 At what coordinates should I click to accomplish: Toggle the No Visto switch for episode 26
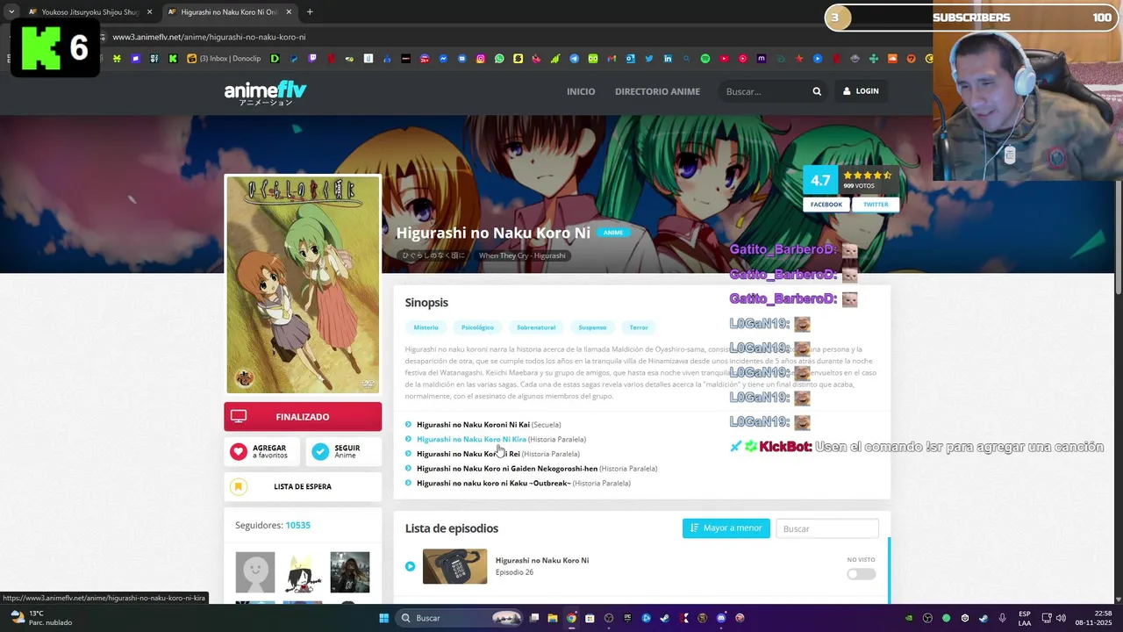pyautogui.click(x=861, y=574)
